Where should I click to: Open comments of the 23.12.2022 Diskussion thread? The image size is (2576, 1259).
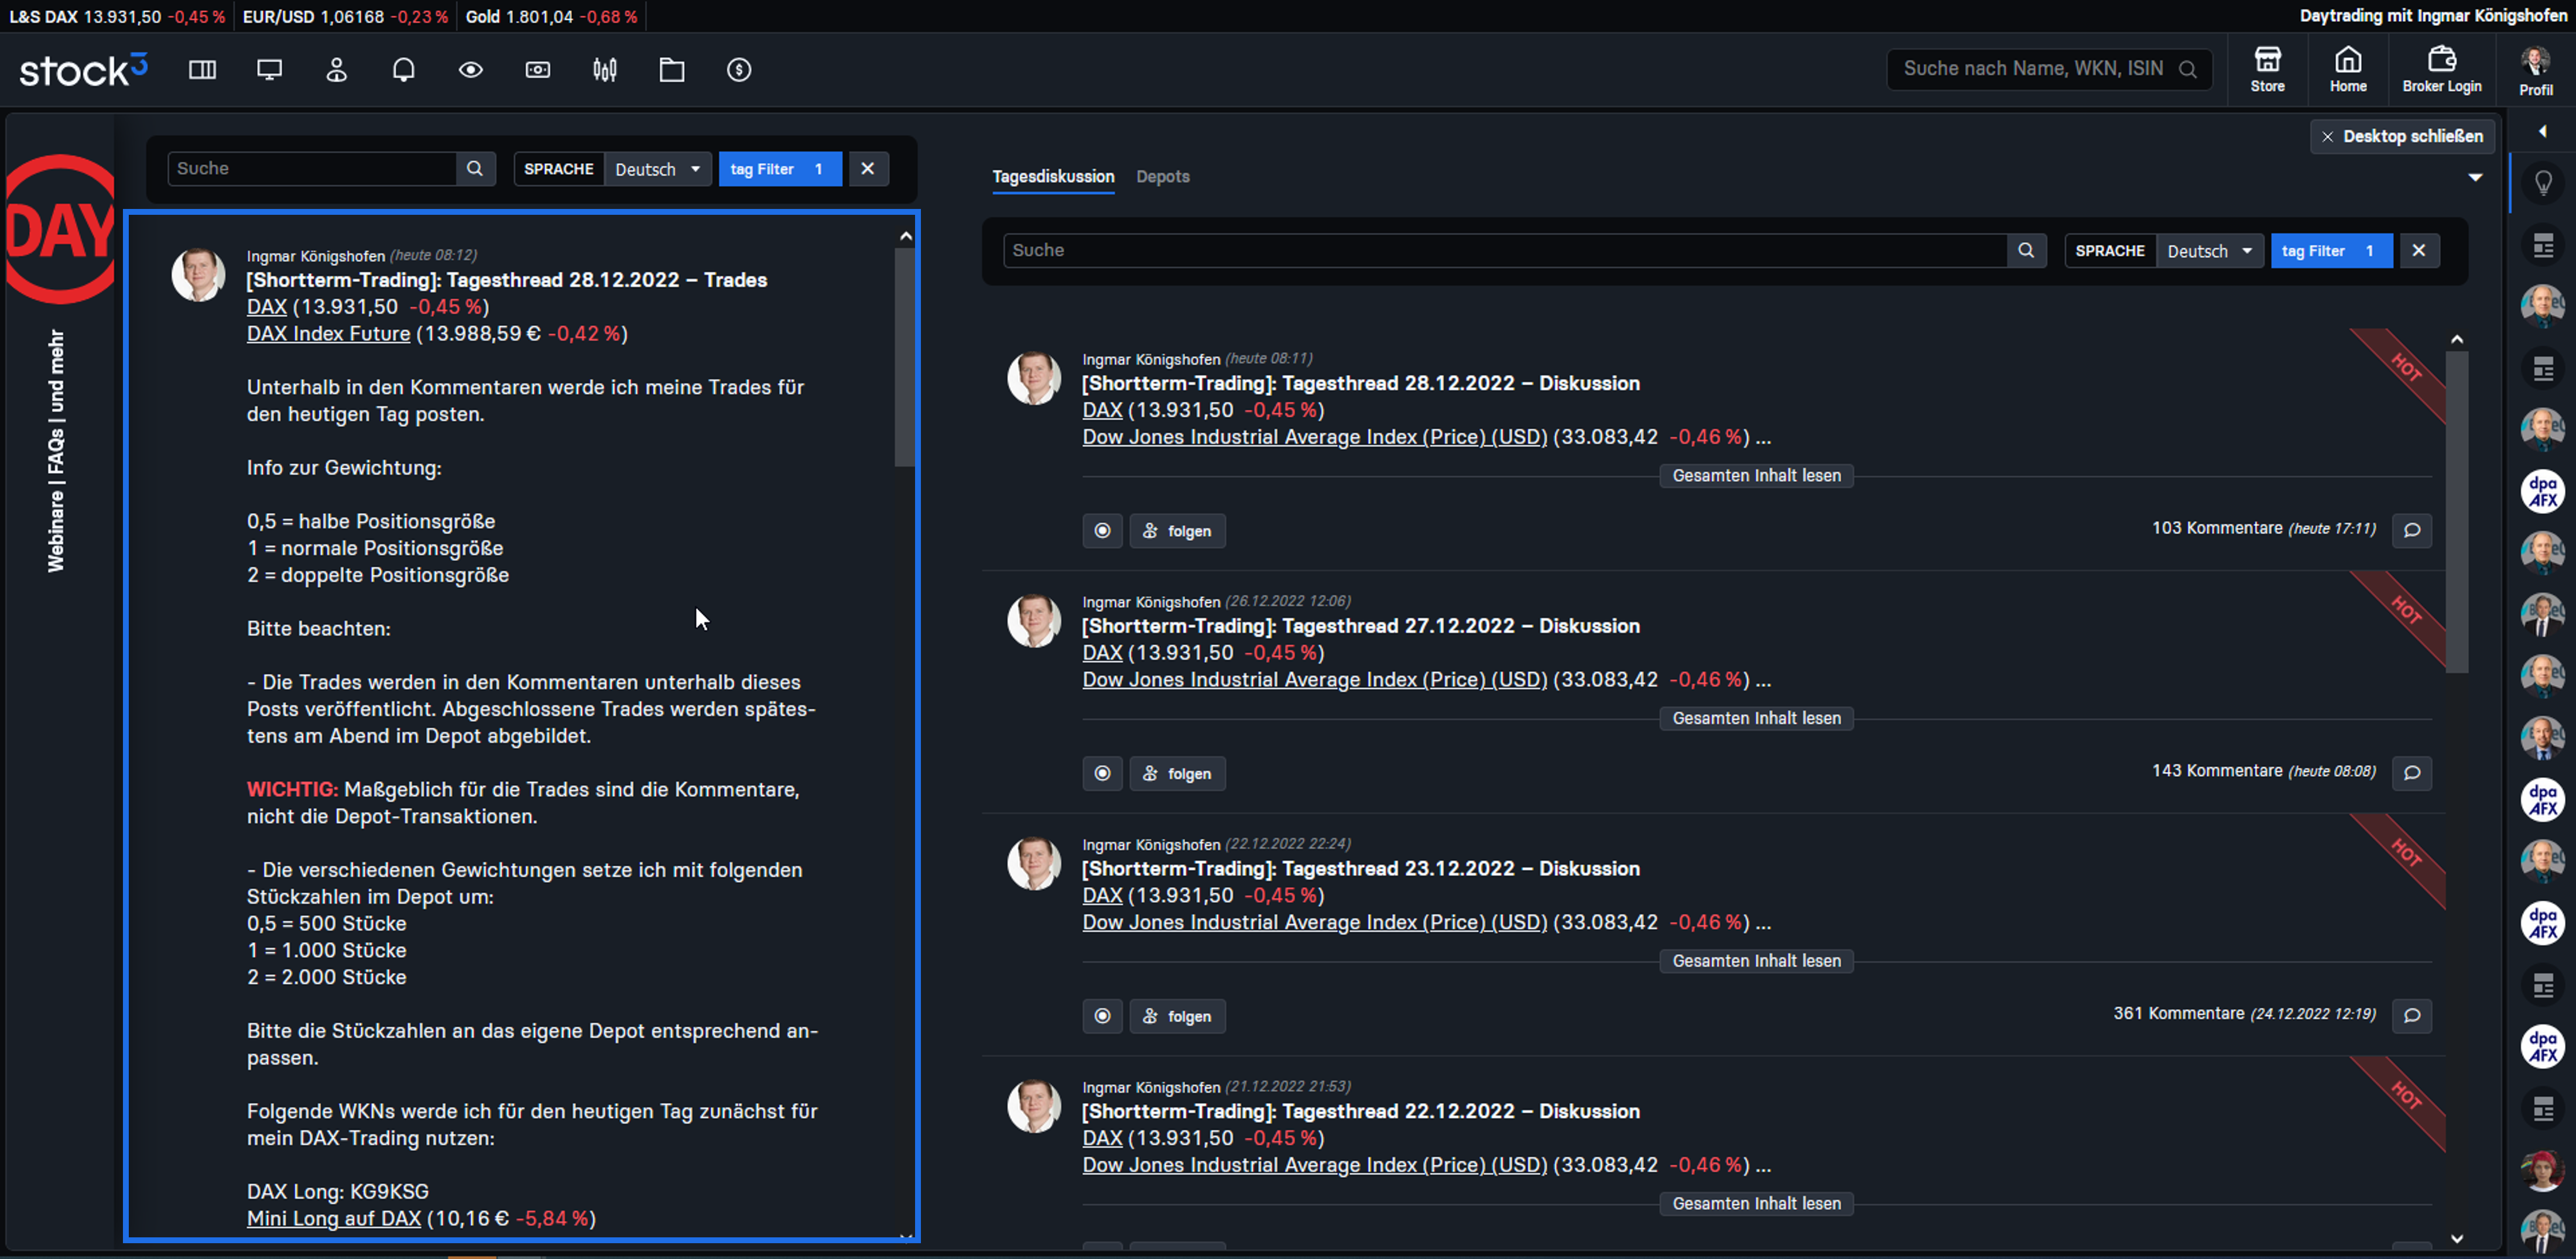(x=2412, y=1016)
